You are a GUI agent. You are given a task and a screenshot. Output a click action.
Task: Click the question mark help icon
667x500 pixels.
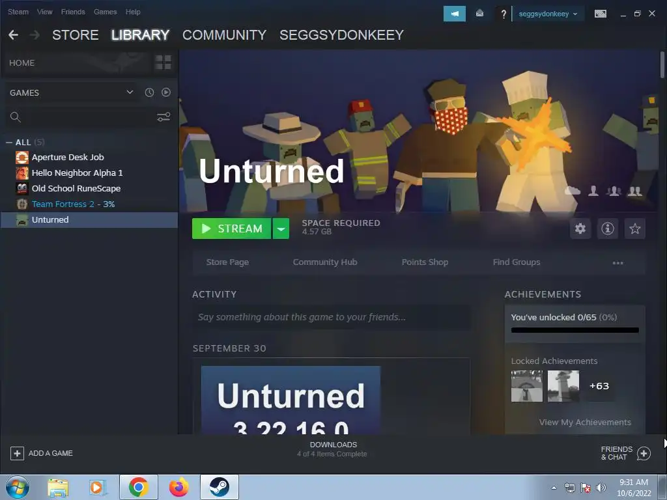pos(504,14)
